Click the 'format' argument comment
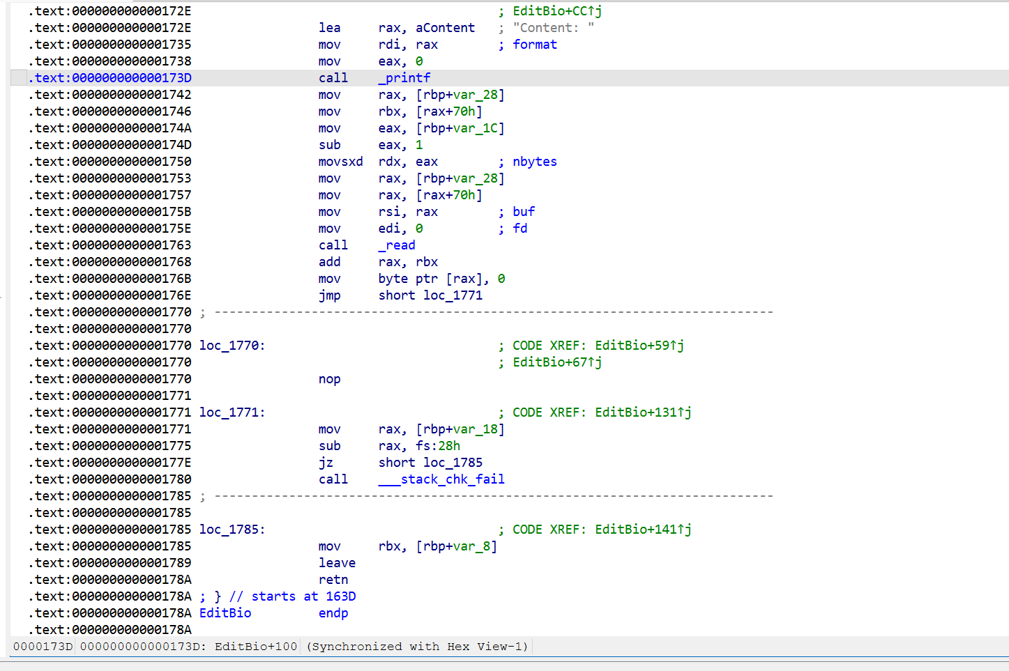 pos(535,45)
